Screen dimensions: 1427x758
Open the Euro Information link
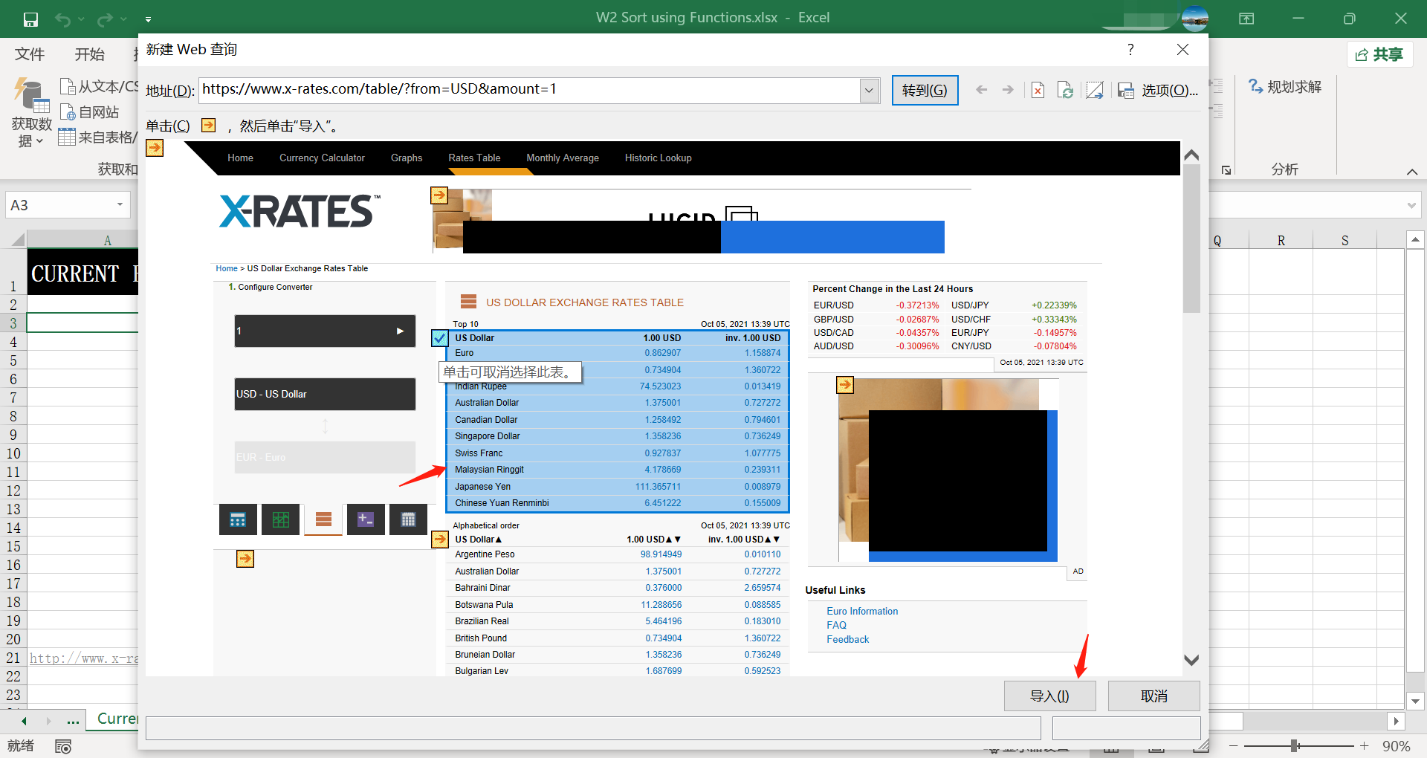862,611
